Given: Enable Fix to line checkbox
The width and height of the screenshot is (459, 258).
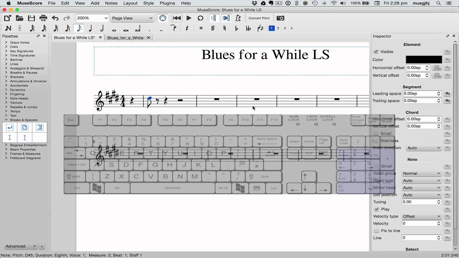Looking at the screenshot, I should [x=377, y=231].
